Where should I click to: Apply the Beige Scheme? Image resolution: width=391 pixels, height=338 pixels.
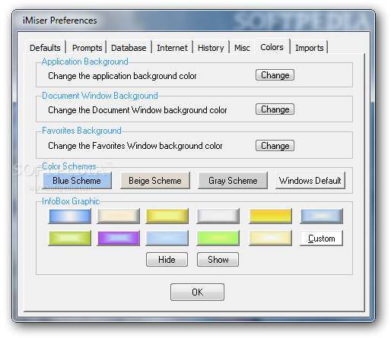pos(155,181)
